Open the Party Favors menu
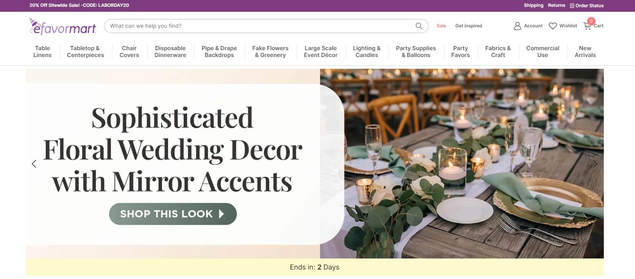This screenshot has height=279, width=635. click(x=460, y=52)
